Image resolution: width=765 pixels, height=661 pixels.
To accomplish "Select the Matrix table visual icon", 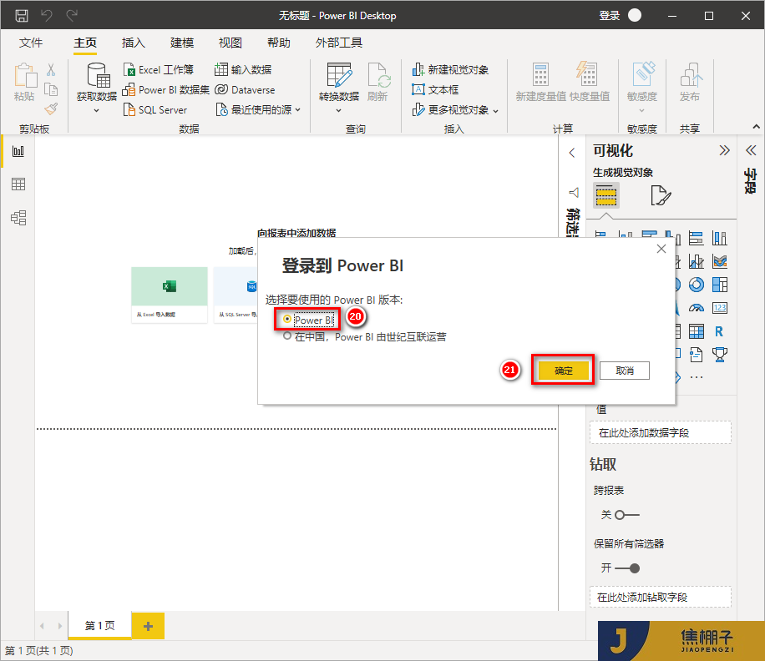I will point(697,331).
